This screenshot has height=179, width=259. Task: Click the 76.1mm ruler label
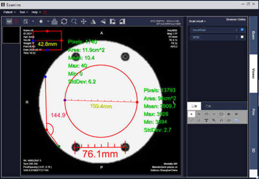(100, 154)
